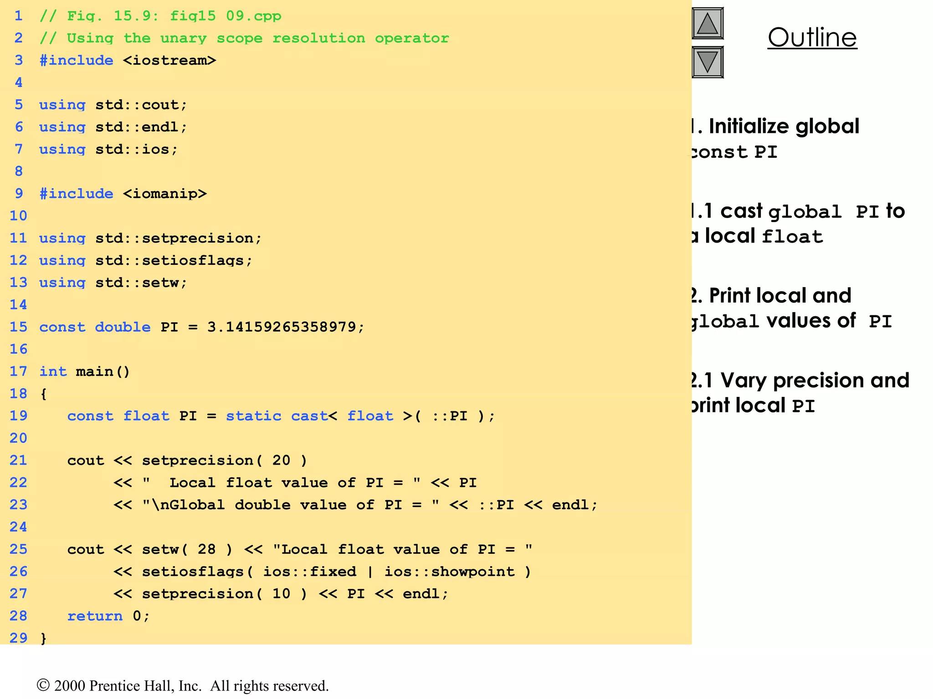Click the 'using std::endl;' line
Image resolution: width=933 pixels, height=699 pixels.
pos(113,127)
